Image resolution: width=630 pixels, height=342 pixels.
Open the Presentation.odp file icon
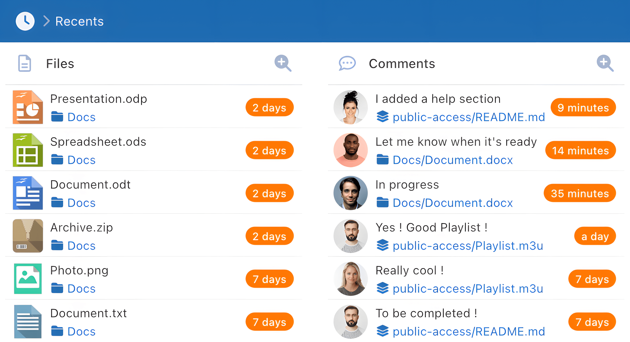(x=28, y=107)
